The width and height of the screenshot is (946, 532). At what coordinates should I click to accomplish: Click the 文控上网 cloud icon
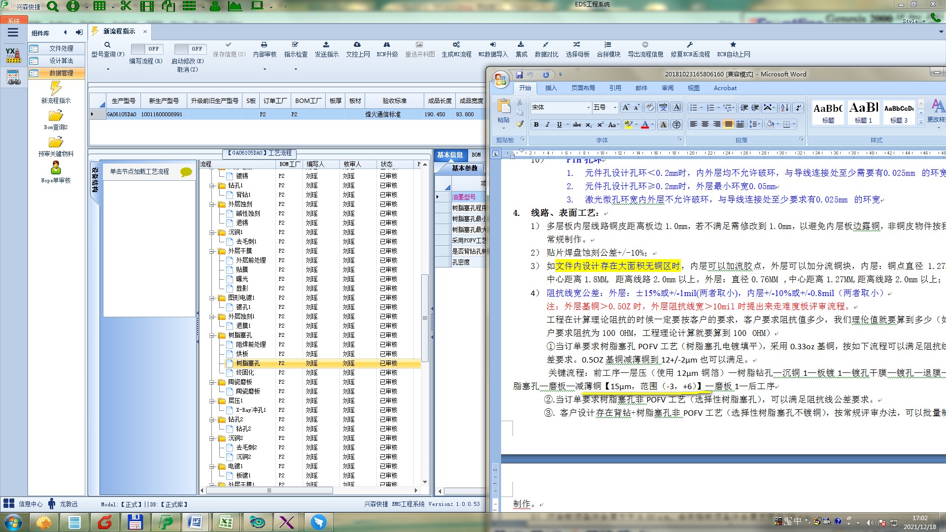point(357,45)
